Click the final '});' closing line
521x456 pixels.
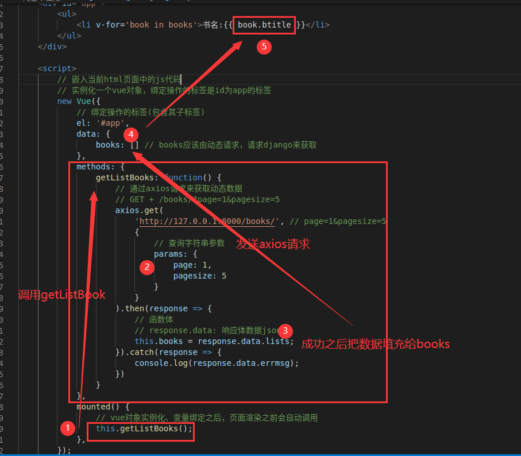tap(64, 451)
